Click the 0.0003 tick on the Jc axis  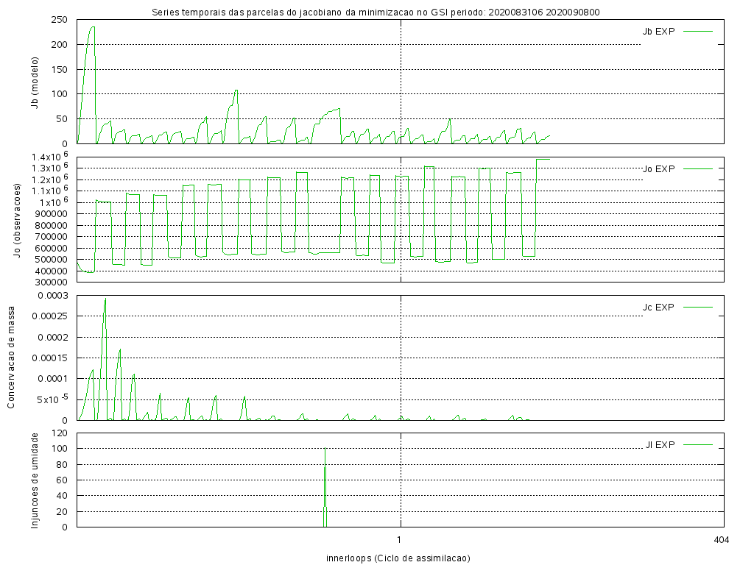click(52, 296)
